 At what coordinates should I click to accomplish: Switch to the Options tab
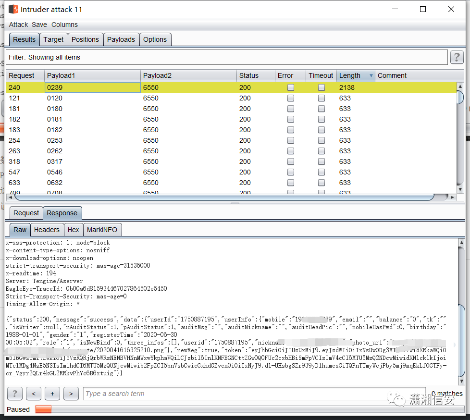(155, 39)
